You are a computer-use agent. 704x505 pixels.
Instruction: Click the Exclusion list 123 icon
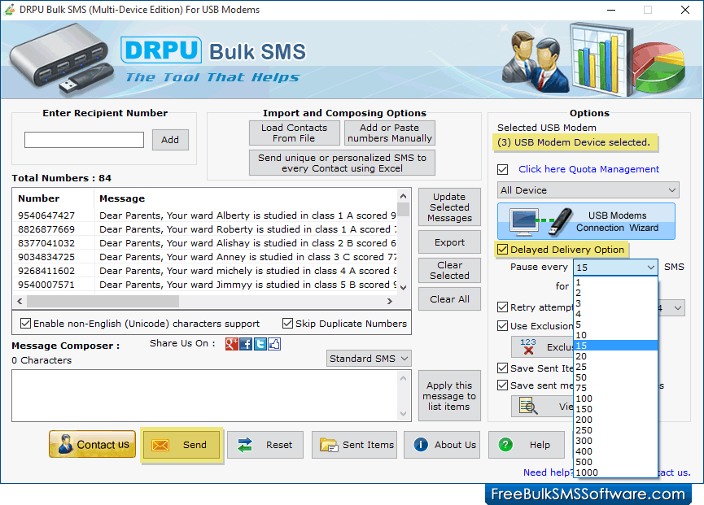[x=528, y=346]
